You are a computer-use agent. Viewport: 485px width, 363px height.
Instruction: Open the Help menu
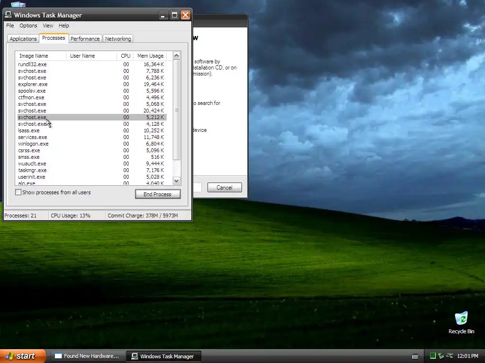64,26
